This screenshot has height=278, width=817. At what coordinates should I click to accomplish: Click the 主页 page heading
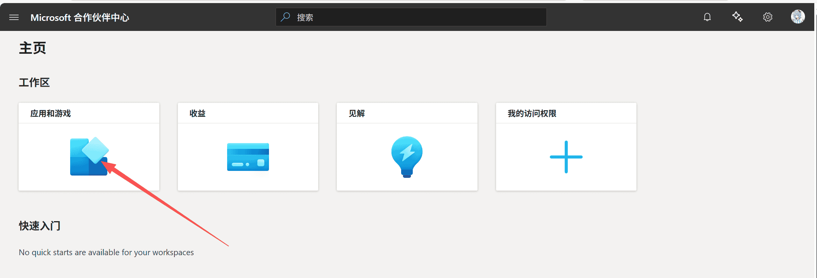click(x=33, y=48)
